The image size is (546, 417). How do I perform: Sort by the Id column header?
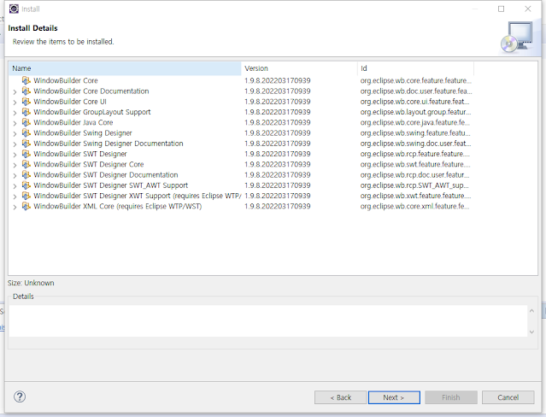click(416, 68)
